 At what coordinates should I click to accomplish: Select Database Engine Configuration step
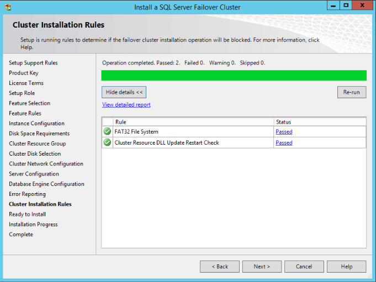pos(46,184)
